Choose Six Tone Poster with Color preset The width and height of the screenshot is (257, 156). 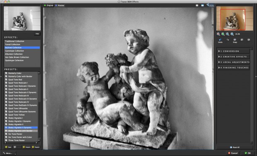21,137
